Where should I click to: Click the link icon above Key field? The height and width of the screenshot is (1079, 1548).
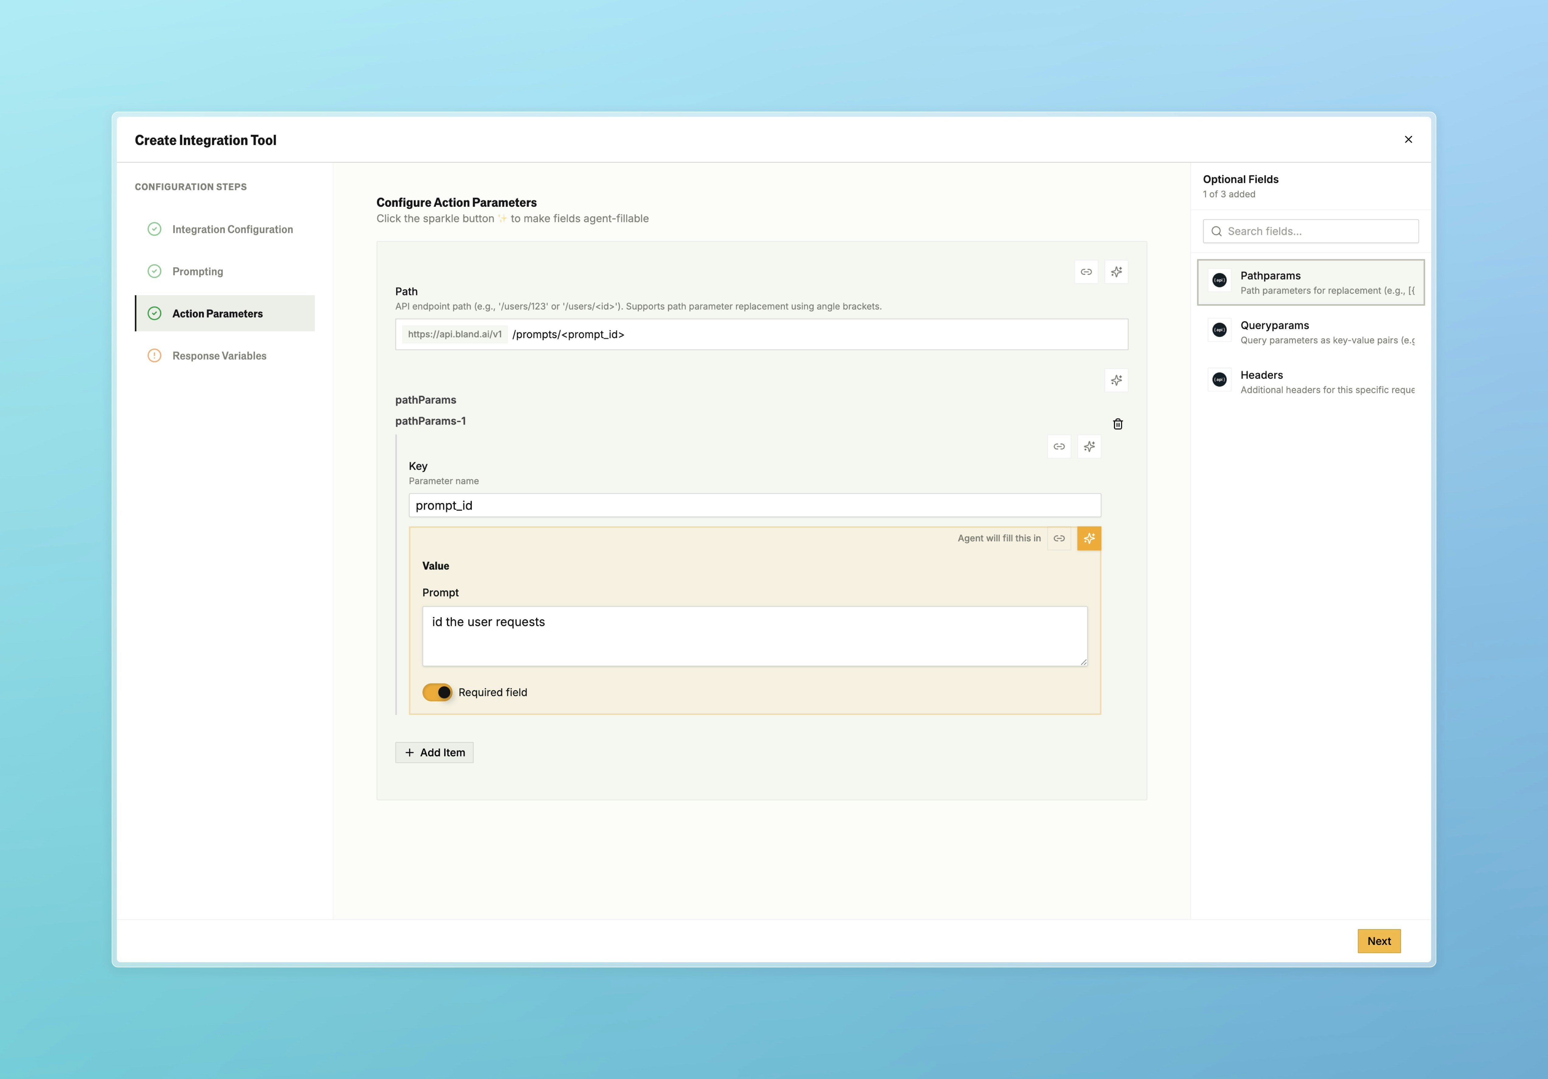(x=1059, y=447)
